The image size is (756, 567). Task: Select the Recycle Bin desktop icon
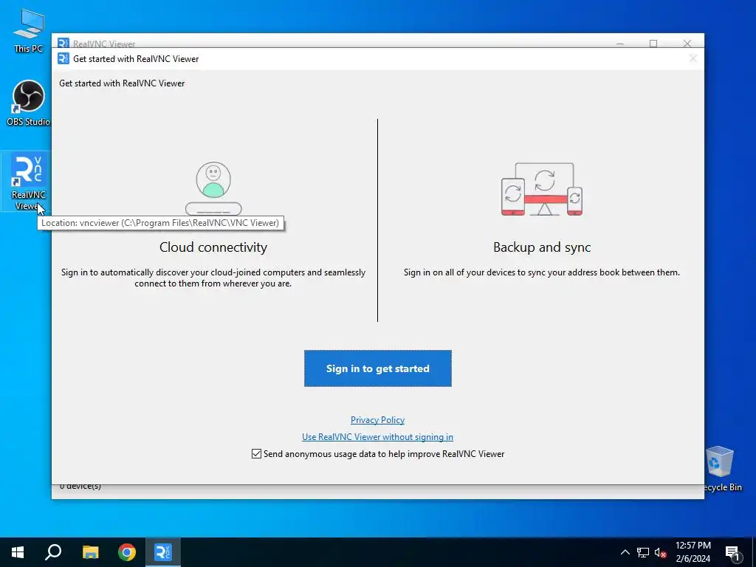tap(721, 469)
